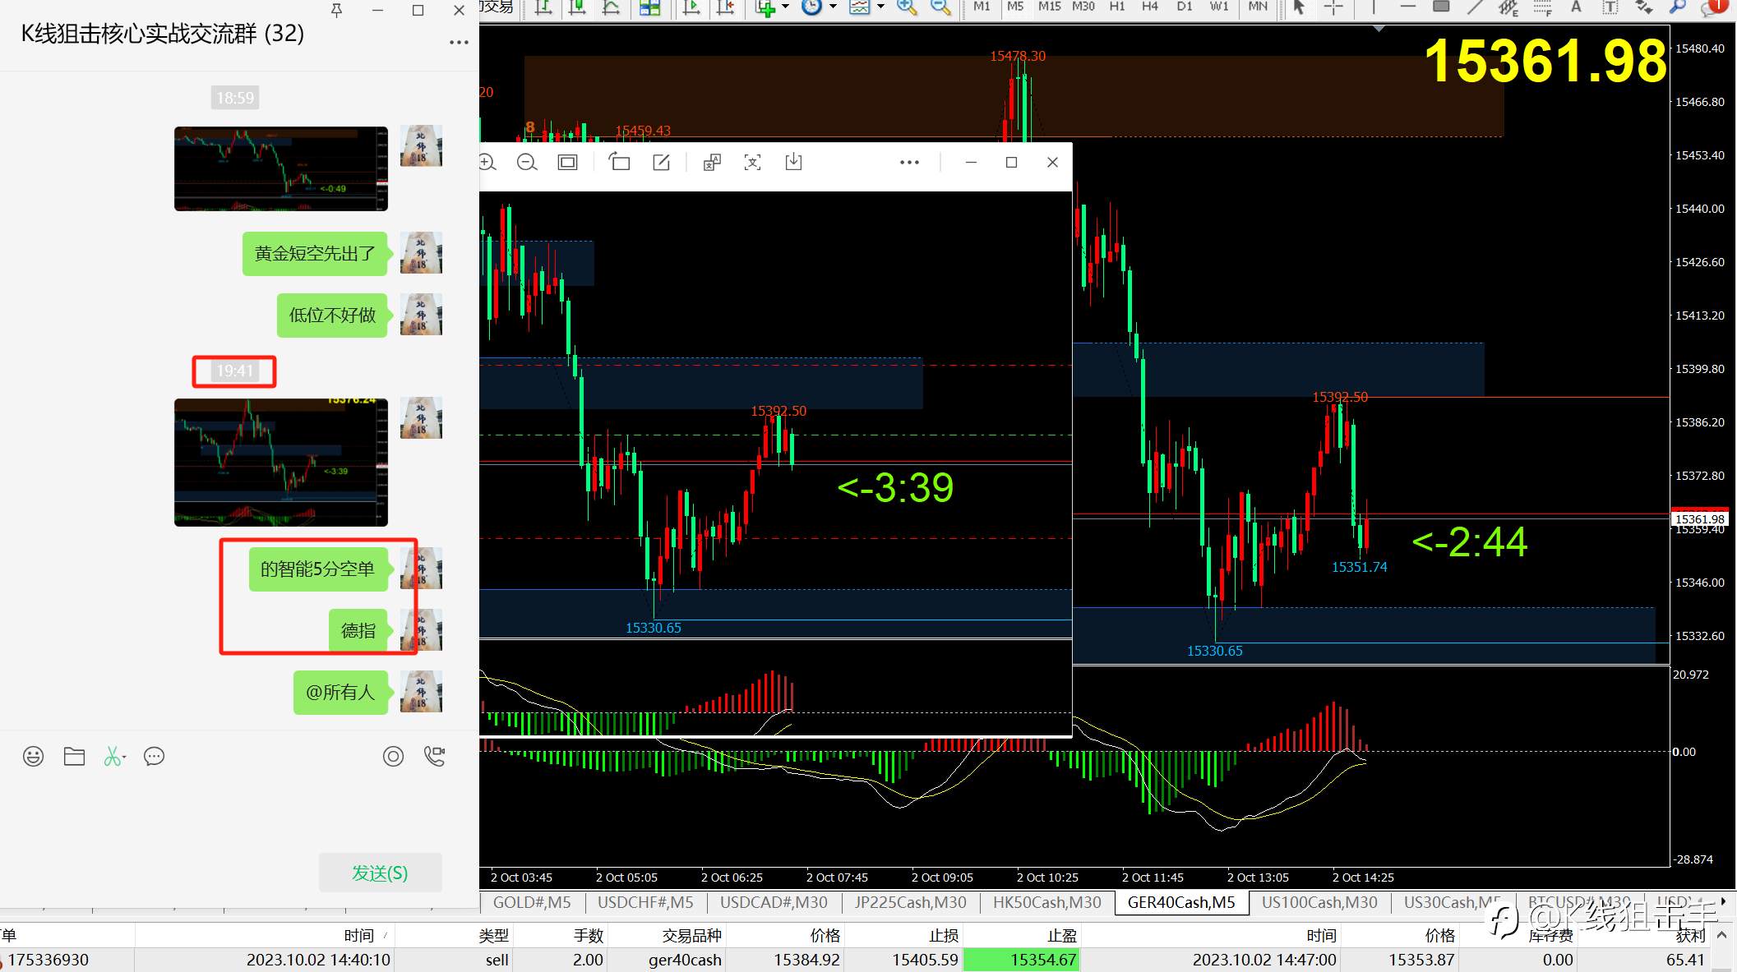
Task: Switch timeframe to M5
Action: click(1015, 7)
